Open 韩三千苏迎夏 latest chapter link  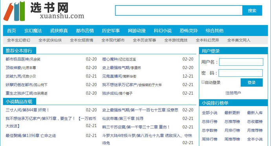[x=136, y=127]
